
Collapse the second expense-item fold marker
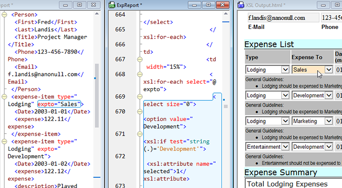[x=4, y=141]
